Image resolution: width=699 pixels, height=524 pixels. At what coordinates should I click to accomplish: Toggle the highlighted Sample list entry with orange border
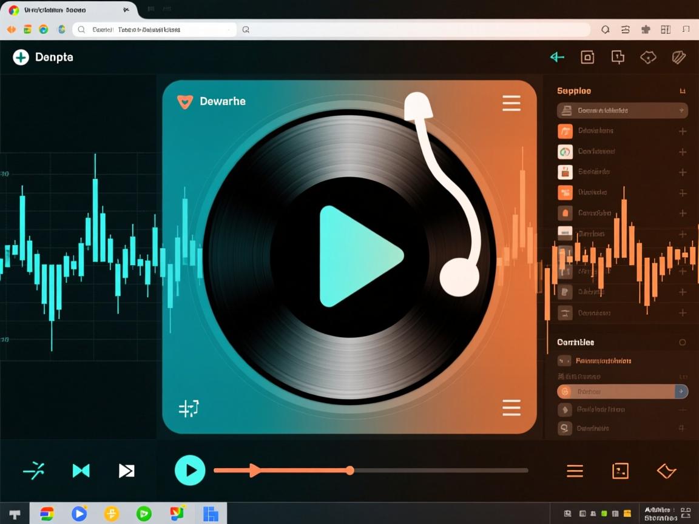pos(622,391)
